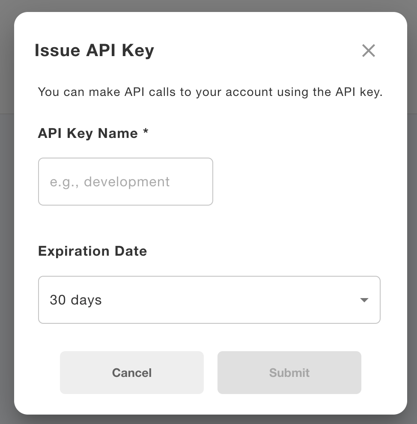Image resolution: width=417 pixels, height=424 pixels.
Task: Click the "Issue API Key" heading
Action: pyautogui.click(x=94, y=51)
